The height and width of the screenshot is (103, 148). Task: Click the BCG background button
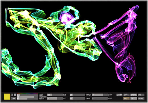point(141,95)
